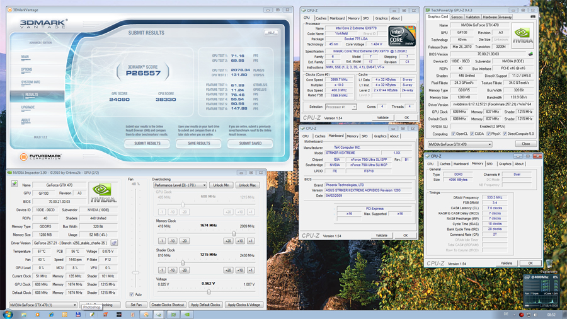Open the Validation tab in GPU-Z
567x319 pixels.
coord(472,17)
